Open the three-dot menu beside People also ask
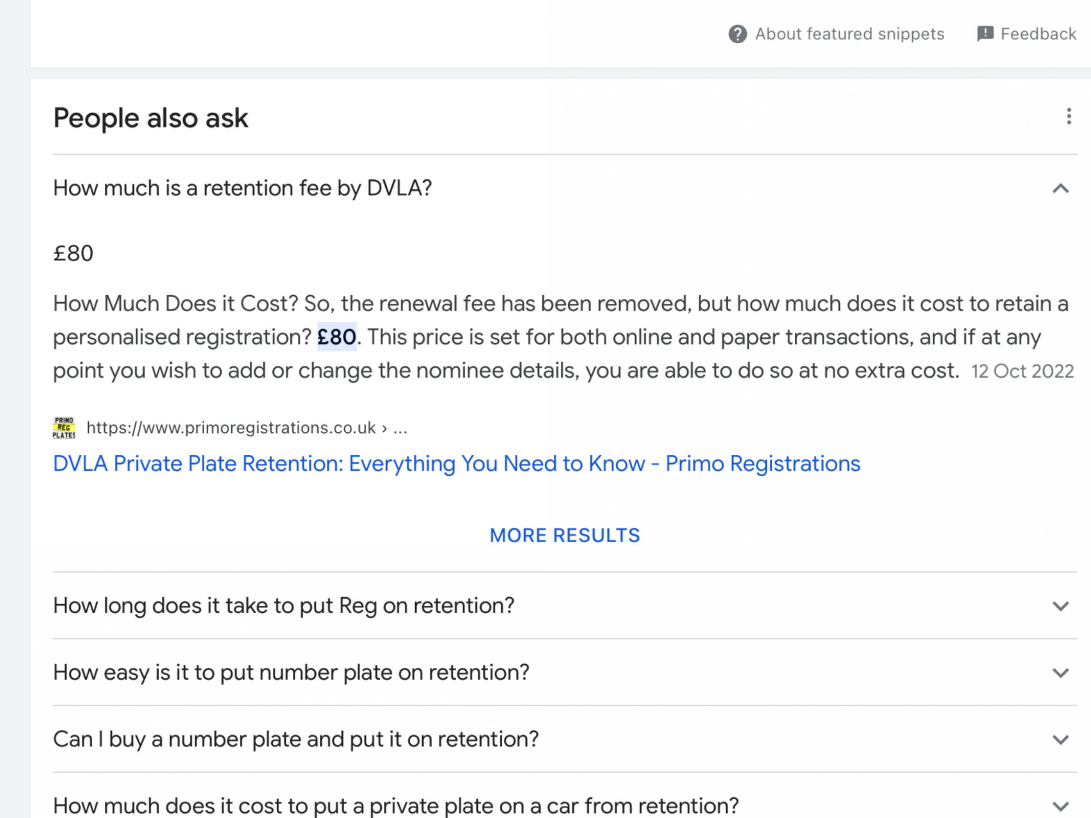 (1069, 116)
